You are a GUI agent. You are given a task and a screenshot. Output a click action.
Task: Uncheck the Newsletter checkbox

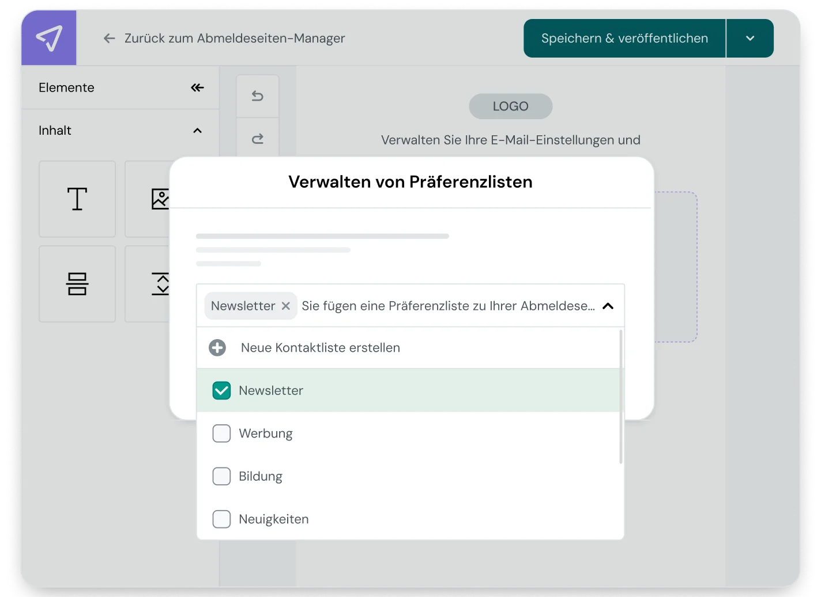(221, 390)
